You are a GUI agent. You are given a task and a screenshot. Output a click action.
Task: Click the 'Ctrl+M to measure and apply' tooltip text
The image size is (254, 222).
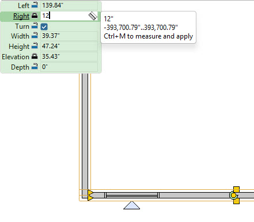[148, 36]
